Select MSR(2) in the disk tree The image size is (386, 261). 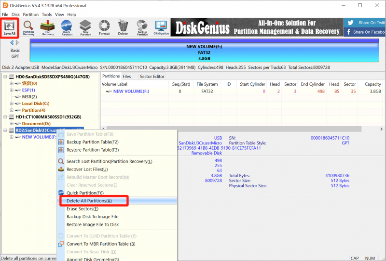pos(29,97)
